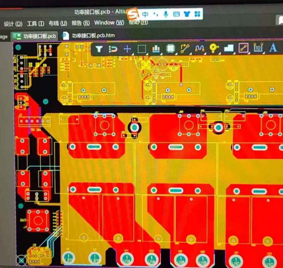Pick the Place Line tool with pink outline
283x268 pixels.
[243, 48]
